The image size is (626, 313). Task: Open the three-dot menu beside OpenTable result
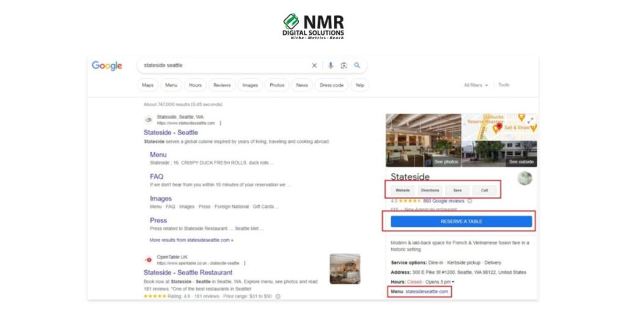click(x=245, y=263)
